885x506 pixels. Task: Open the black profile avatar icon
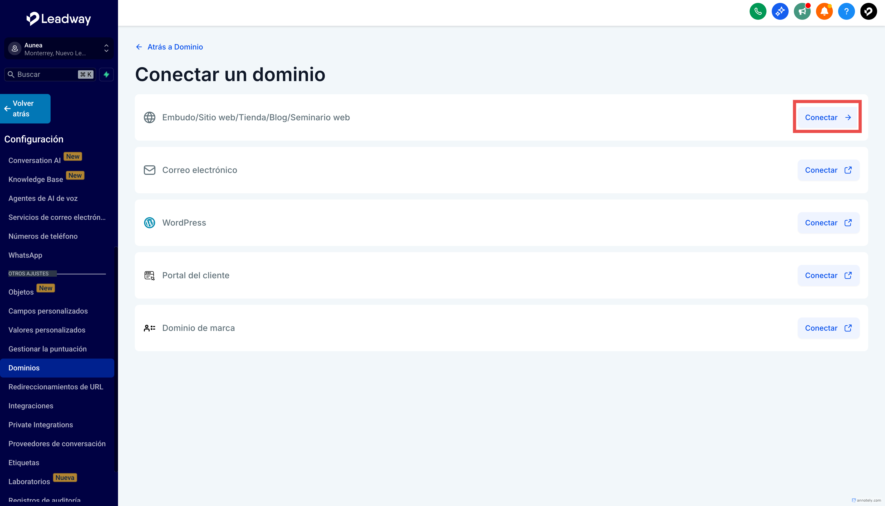pyautogui.click(x=868, y=12)
